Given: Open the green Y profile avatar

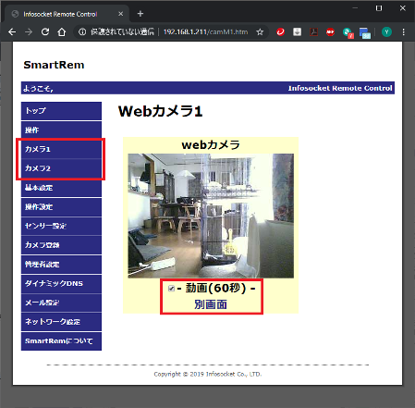Looking at the screenshot, I should [x=386, y=31].
